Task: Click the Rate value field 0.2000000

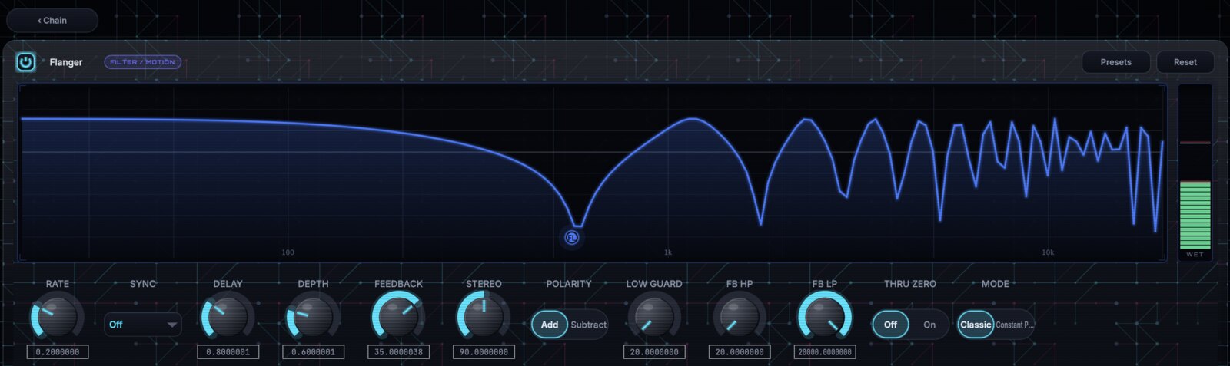Action: click(x=58, y=352)
